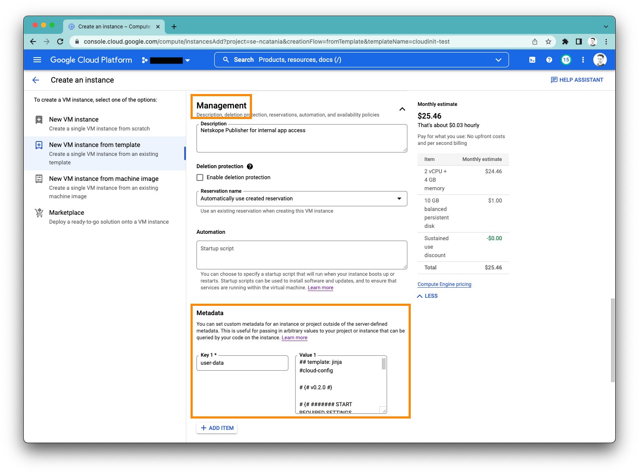Click the Value 1 textarea scrollbar
The width and height of the screenshot is (639, 474).
coord(384,364)
